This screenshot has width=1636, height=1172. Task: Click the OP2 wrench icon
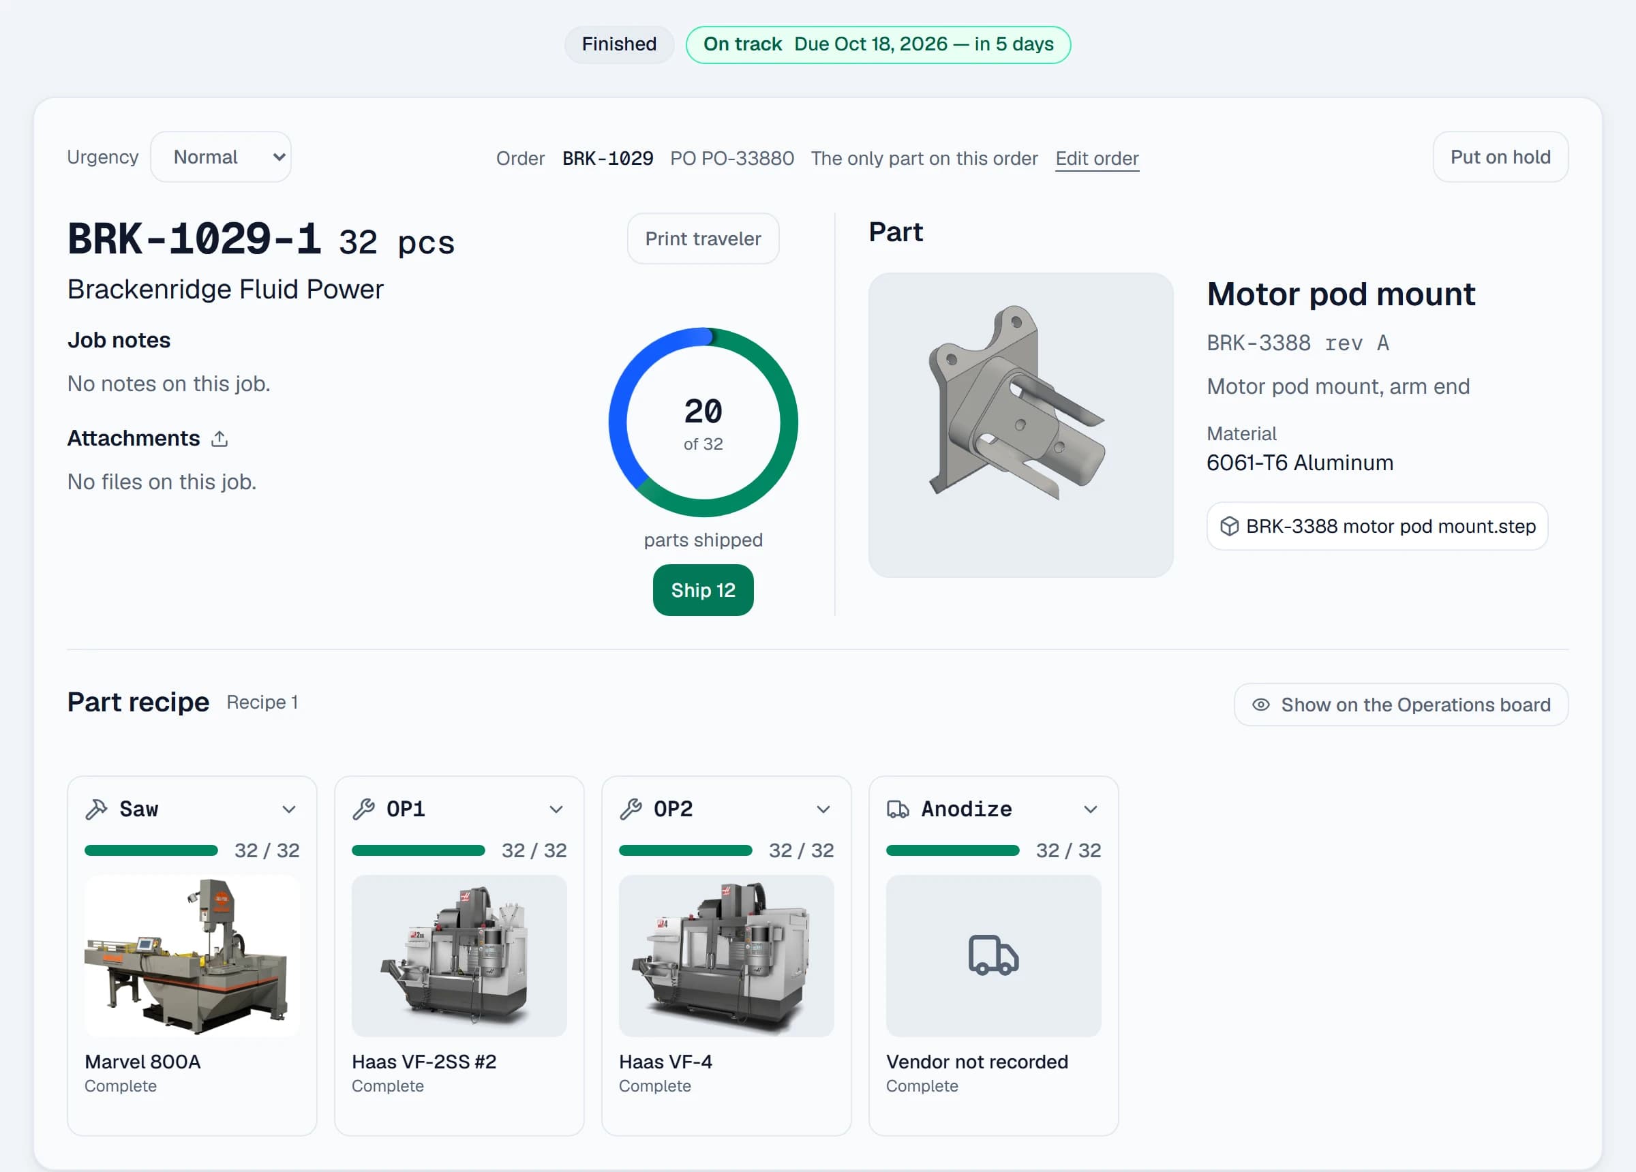pyautogui.click(x=631, y=809)
